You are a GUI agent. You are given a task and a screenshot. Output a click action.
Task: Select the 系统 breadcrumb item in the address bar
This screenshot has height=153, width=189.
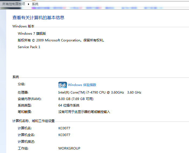tap(35, 4)
